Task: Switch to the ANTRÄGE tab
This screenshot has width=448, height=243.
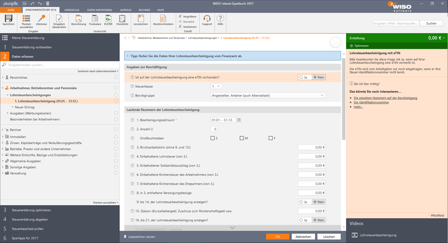Action: click(x=126, y=10)
